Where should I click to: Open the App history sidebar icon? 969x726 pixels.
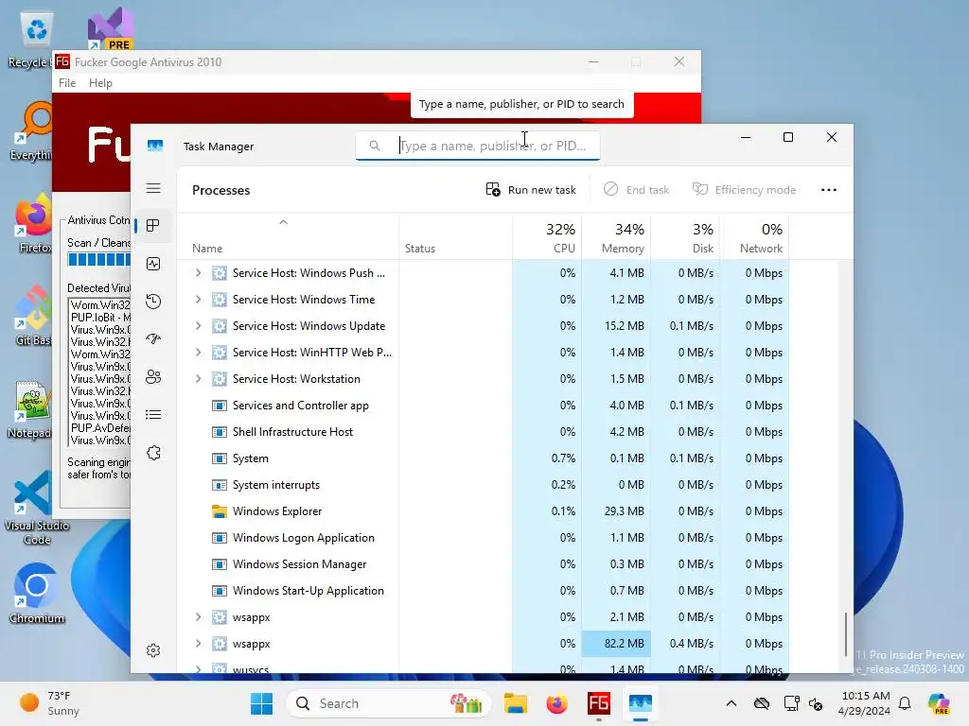point(153,302)
